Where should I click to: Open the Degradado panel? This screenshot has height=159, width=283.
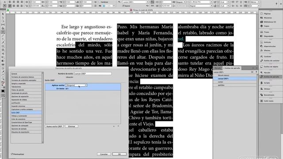click(x=268, y=36)
